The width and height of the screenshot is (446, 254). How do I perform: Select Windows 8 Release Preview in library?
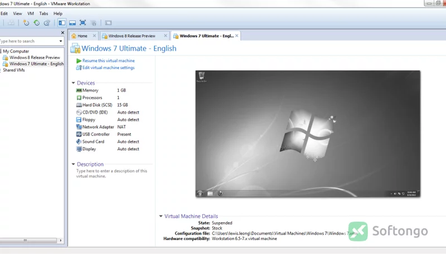tap(35, 57)
